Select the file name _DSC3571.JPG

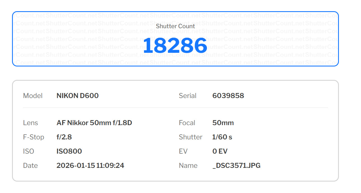[x=236, y=166]
